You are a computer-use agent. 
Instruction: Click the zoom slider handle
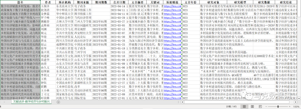(278, 106)
